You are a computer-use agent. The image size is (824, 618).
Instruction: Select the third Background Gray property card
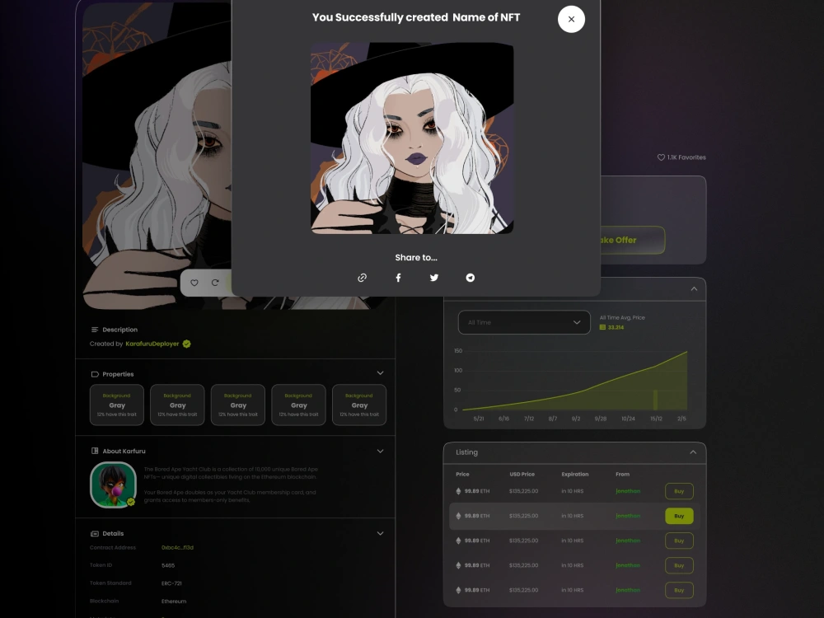click(x=238, y=405)
